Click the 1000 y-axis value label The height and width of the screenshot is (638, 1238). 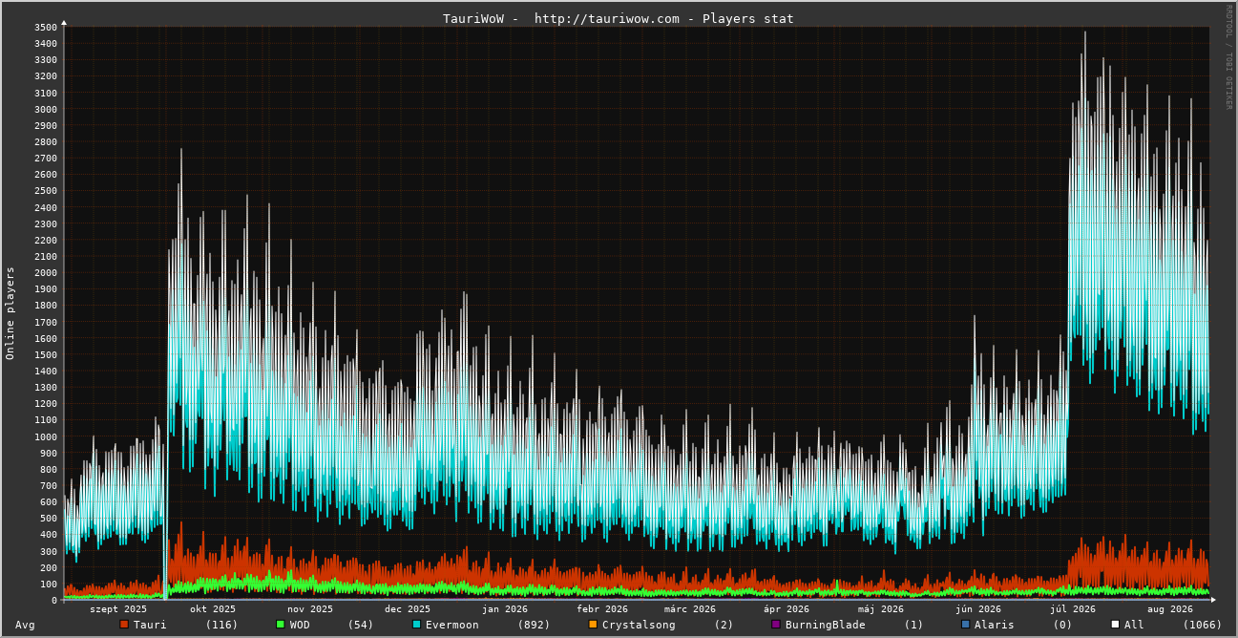pos(45,436)
